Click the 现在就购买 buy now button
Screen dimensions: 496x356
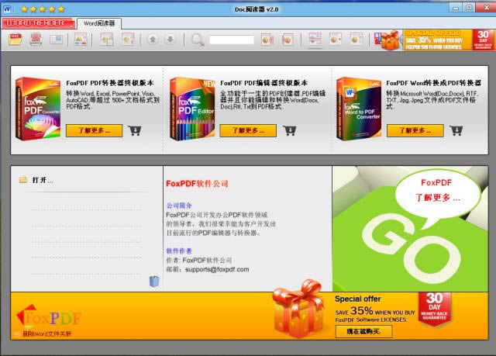pos(363,332)
